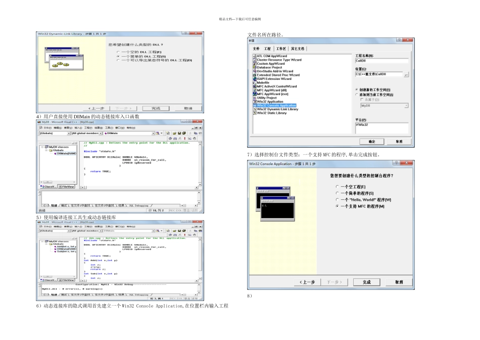Image resolution: width=480 pixels, height=340 pixels.
Task: Open 组建 menu in step 4 MyDll IDE
Action: [x=99, y=127]
